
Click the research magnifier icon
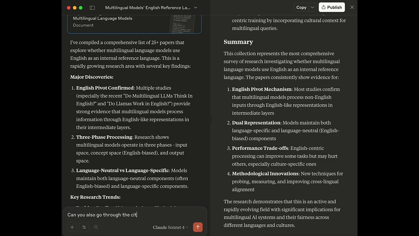96,227
